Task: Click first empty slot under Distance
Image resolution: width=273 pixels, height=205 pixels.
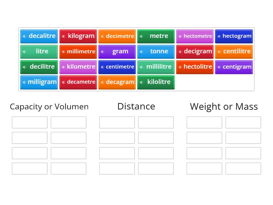Action: tap(117, 122)
